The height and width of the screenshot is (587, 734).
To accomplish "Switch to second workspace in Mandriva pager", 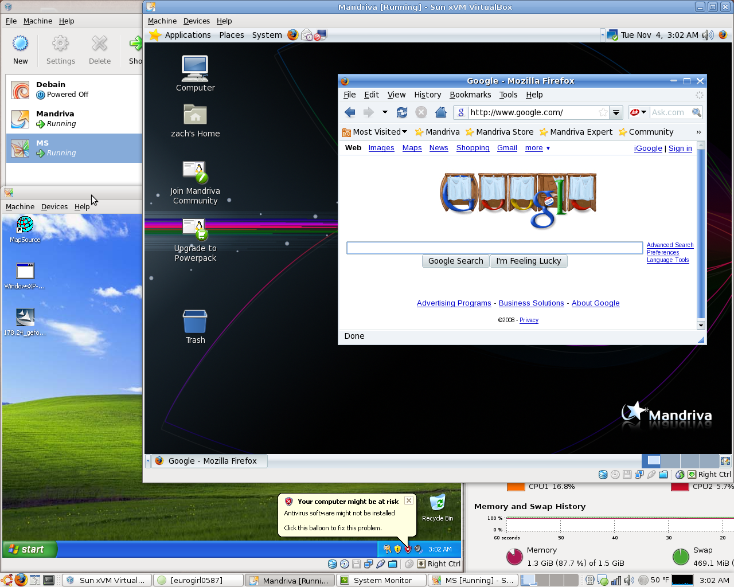I will 670,460.
